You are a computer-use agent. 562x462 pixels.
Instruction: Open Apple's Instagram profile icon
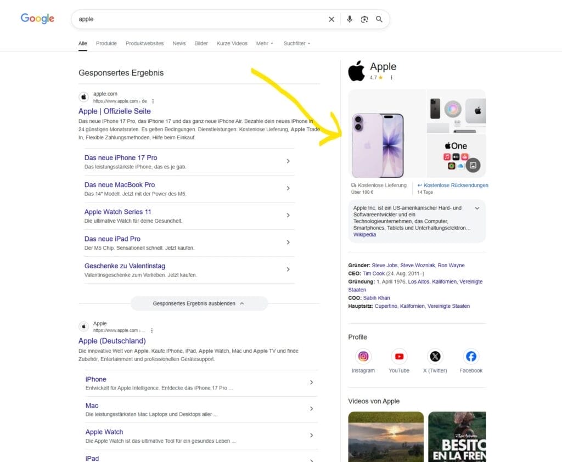pyautogui.click(x=363, y=356)
